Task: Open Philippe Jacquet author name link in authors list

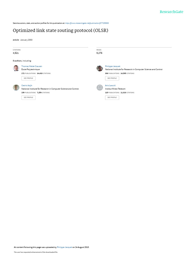Action: (113, 66)
